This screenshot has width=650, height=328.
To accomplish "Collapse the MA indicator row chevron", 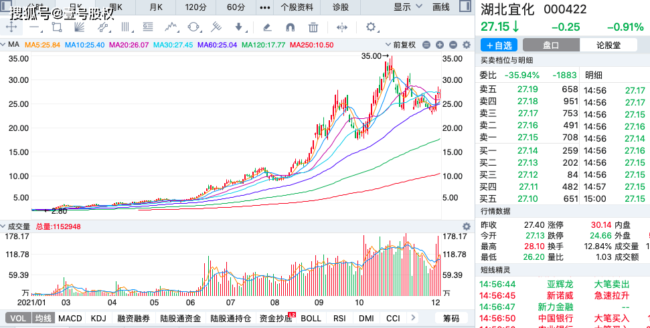I will pyautogui.click(x=4, y=45).
